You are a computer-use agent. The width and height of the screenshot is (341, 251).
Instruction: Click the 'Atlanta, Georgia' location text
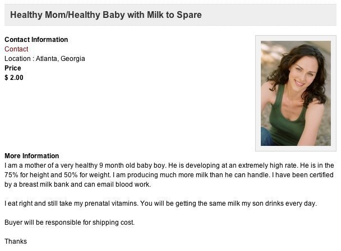click(x=60, y=59)
